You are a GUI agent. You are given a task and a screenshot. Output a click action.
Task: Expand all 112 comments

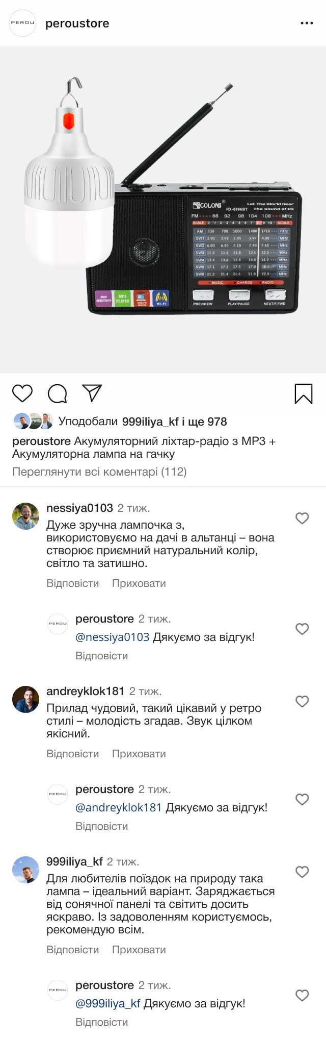tap(99, 472)
